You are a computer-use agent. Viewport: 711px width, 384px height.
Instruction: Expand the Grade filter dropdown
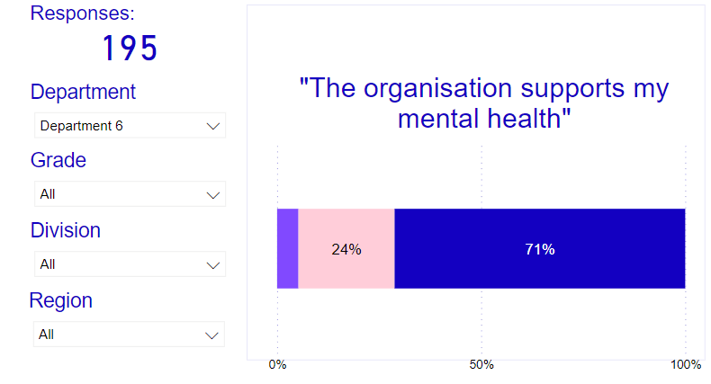[x=130, y=194]
